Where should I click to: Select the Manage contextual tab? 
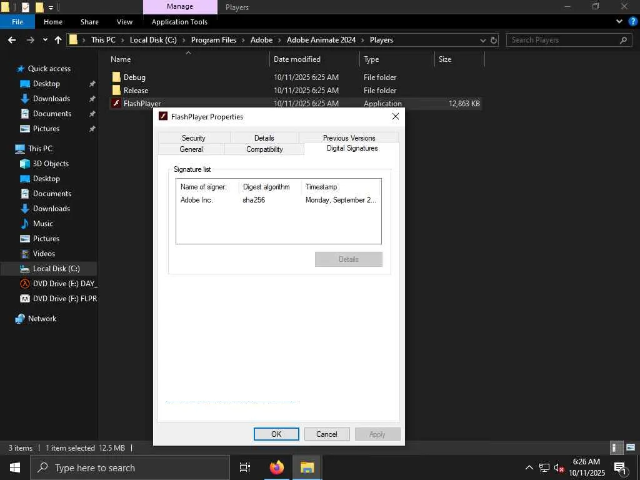(180, 7)
